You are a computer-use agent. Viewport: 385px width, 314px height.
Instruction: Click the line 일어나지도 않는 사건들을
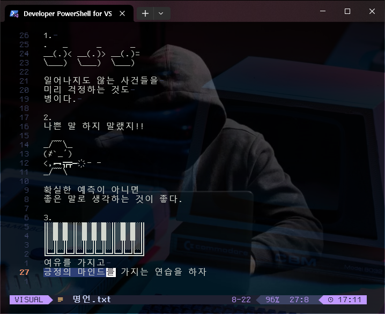point(101,80)
